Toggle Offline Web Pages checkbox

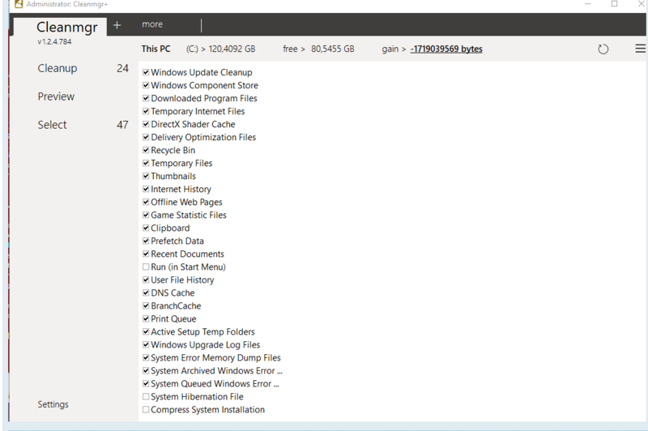point(146,202)
